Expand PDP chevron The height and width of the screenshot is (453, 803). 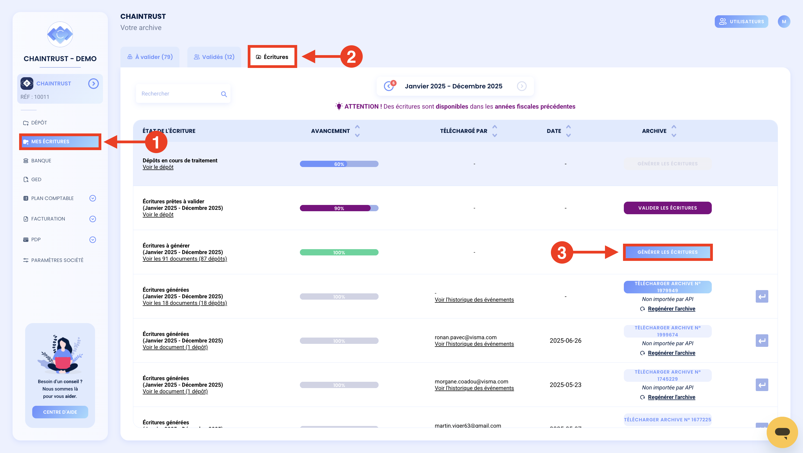(93, 240)
